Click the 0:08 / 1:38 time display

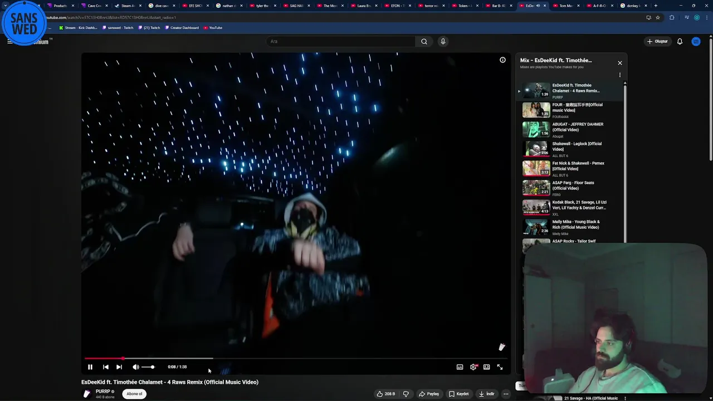(177, 367)
